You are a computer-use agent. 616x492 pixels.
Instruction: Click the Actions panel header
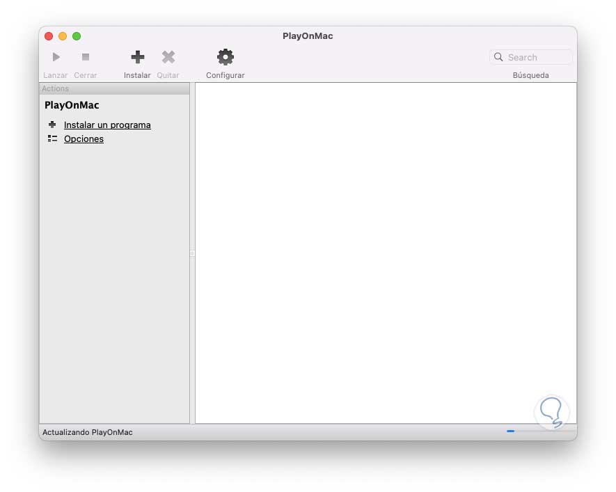114,89
